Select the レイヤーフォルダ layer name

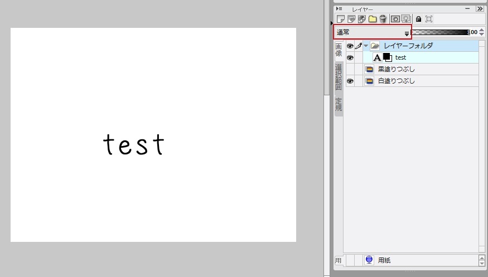(x=408, y=46)
